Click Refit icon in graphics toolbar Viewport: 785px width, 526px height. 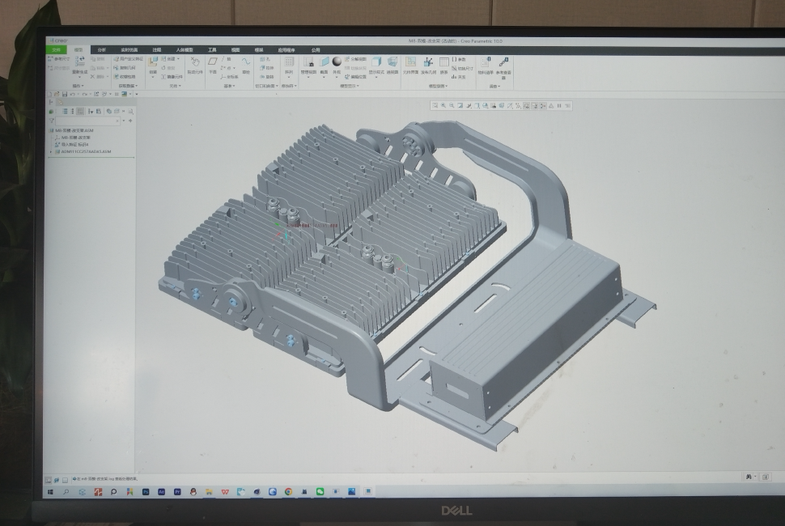pos(435,105)
